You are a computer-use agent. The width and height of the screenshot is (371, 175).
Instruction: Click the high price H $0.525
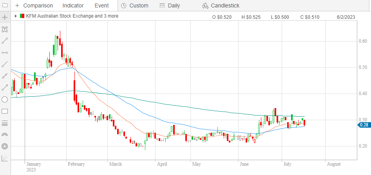[251, 17]
